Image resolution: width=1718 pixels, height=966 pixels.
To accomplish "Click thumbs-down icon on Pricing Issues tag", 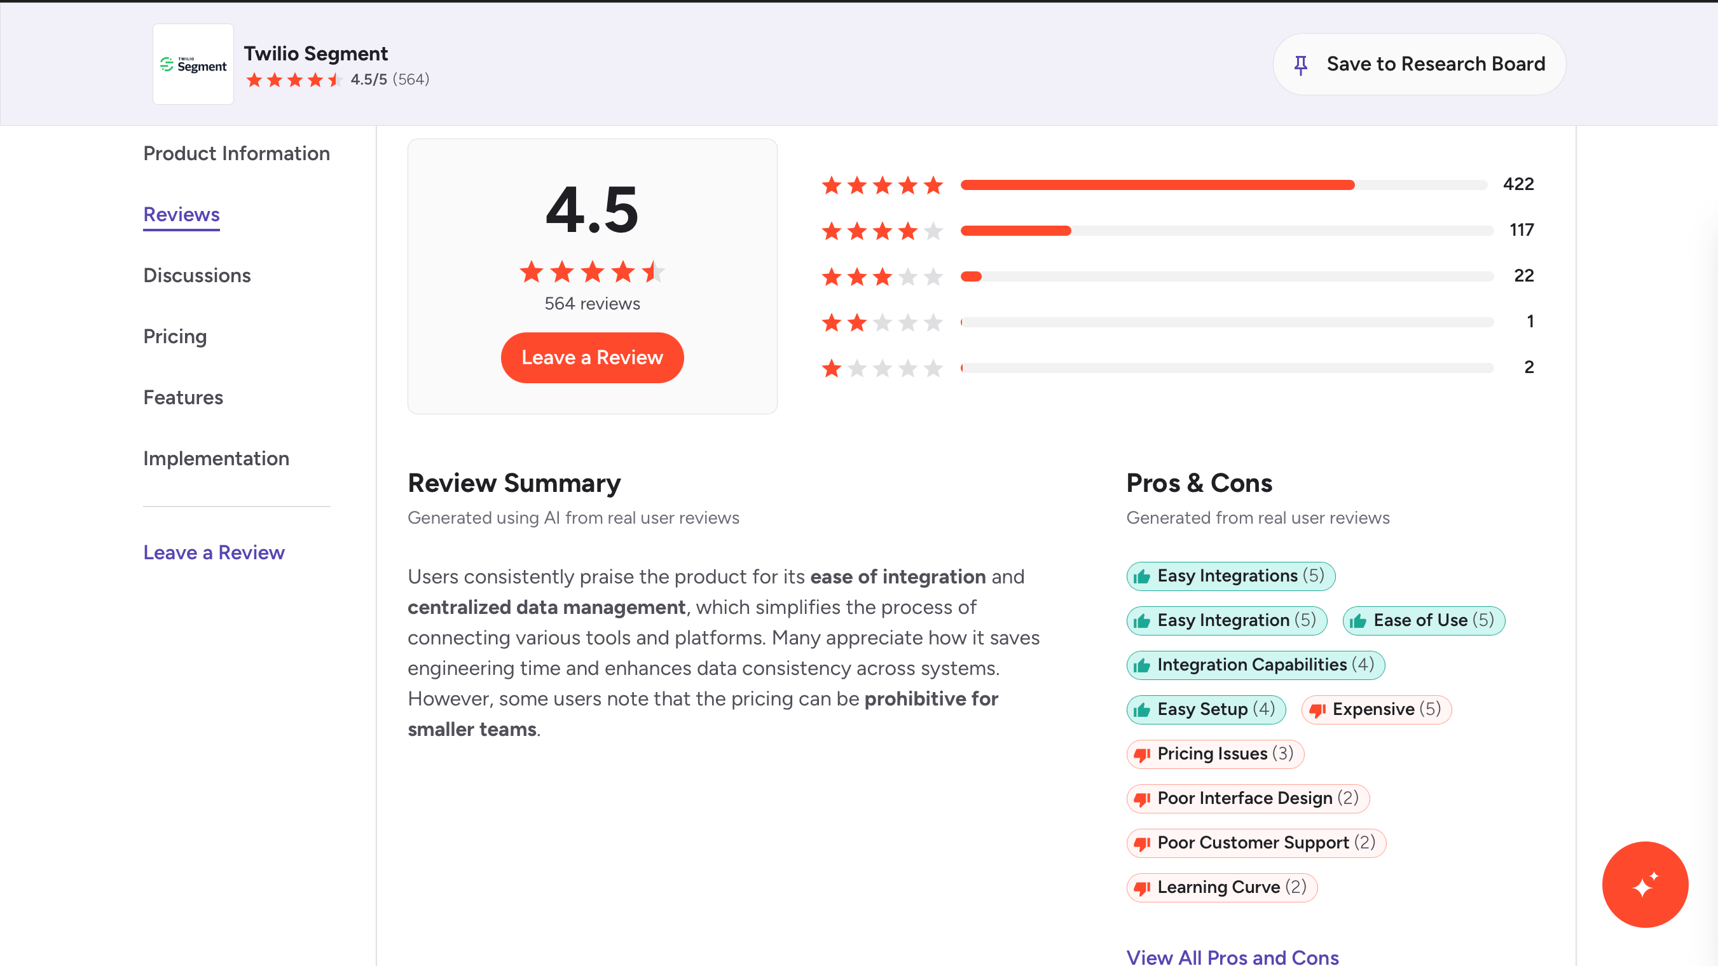I will coord(1142,754).
